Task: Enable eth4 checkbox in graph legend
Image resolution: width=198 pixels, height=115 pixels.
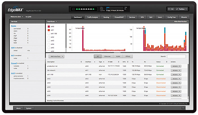Action: pos(49,44)
